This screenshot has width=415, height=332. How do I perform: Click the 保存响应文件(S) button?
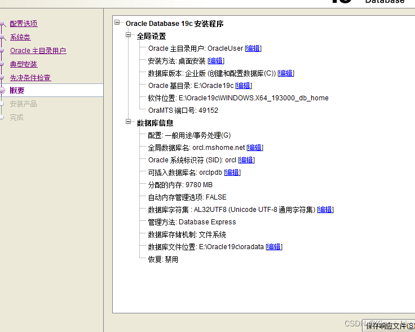coord(389,326)
